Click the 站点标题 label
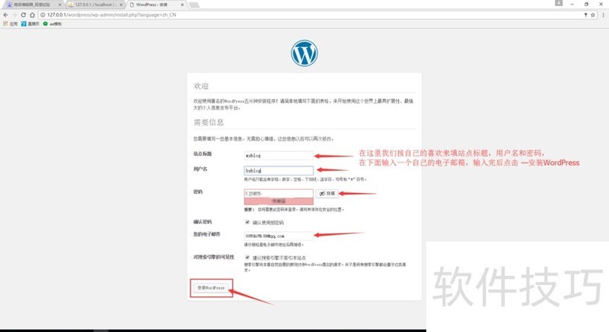This screenshot has width=609, height=332. 202,153
